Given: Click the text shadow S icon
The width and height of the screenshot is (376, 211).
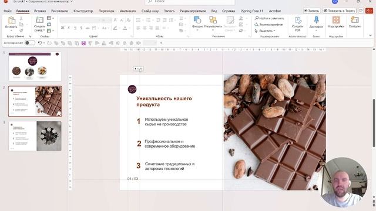Looking at the screenshot, I should [x=81, y=28].
